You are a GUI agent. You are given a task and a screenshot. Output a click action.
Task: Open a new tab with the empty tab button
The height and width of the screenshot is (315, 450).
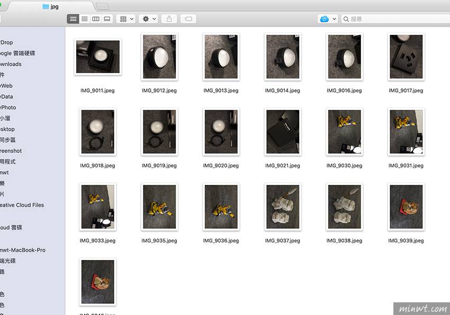pyautogui.click(x=103, y=6)
